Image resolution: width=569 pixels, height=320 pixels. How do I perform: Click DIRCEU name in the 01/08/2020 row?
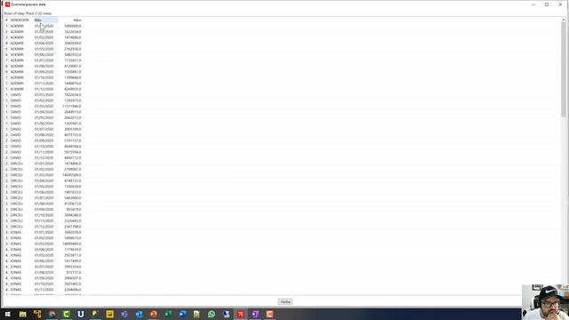16,204
